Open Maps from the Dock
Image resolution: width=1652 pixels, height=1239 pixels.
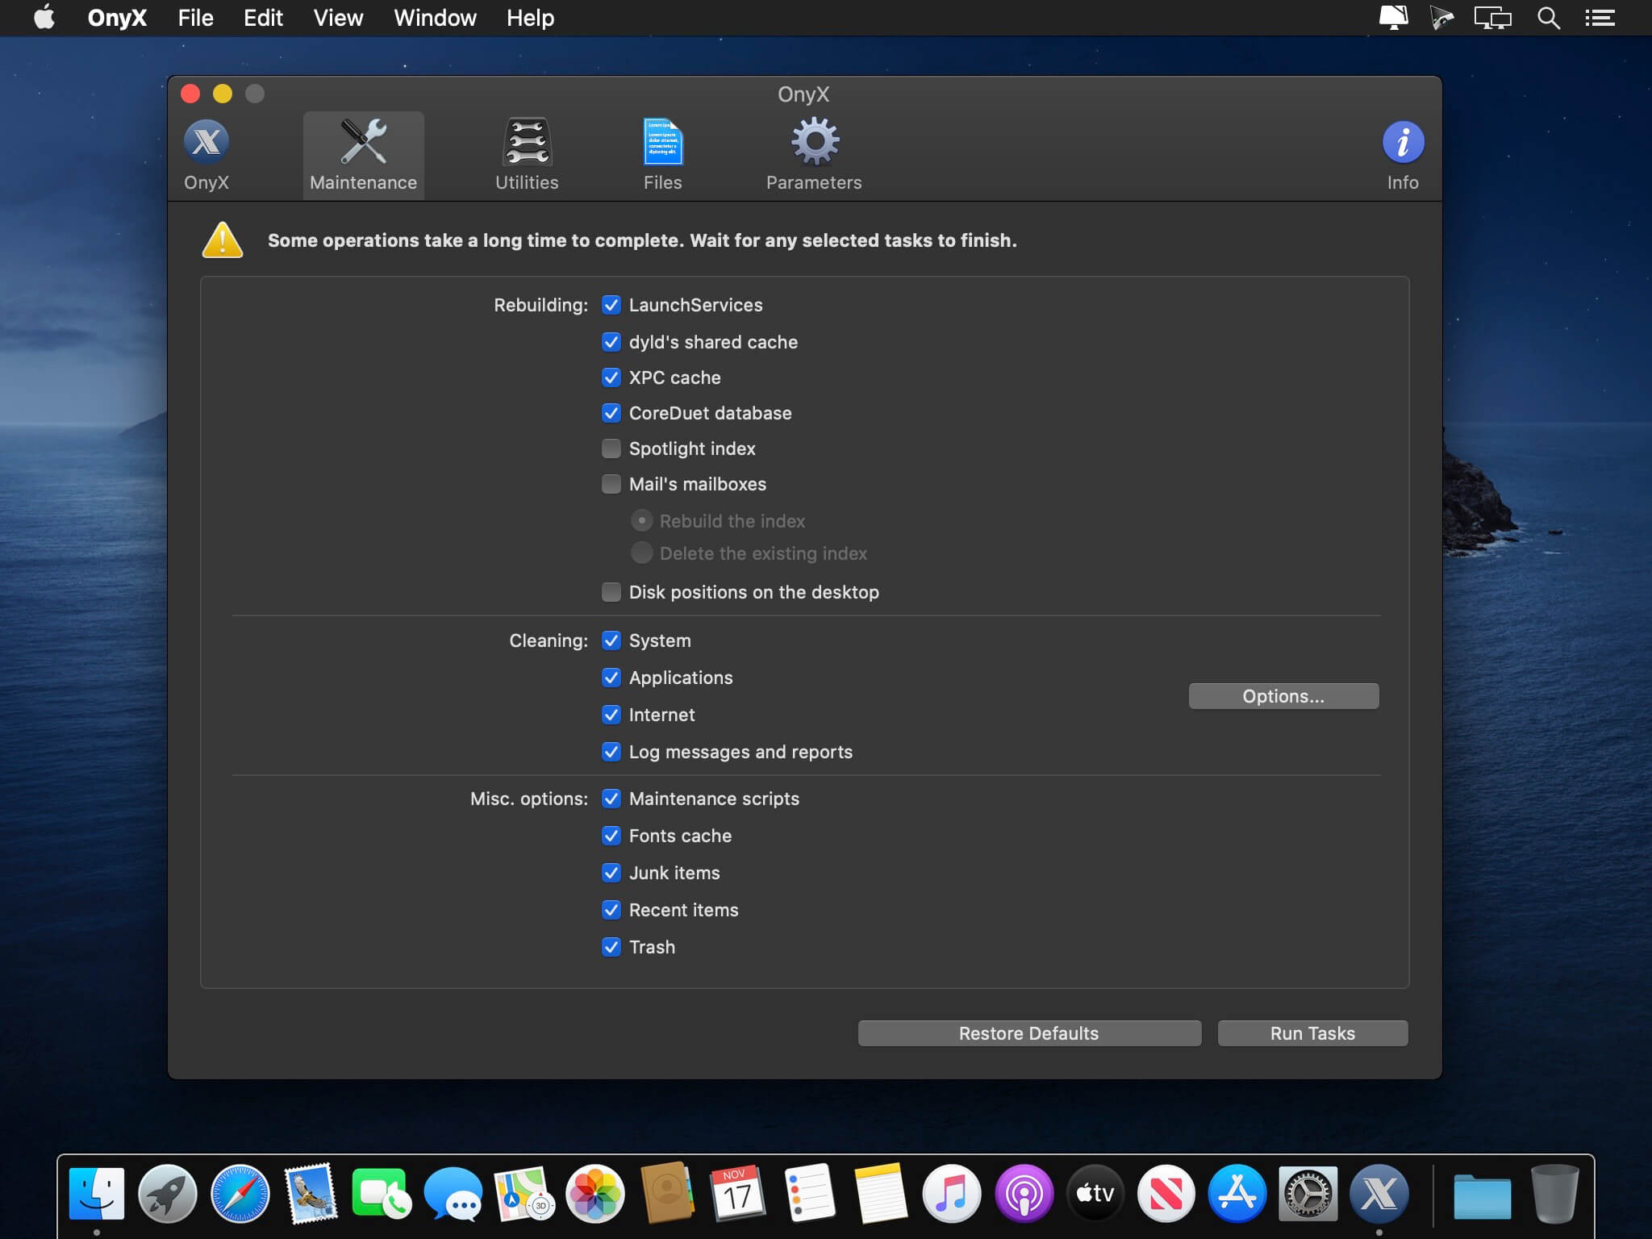[x=524, y=1193]
